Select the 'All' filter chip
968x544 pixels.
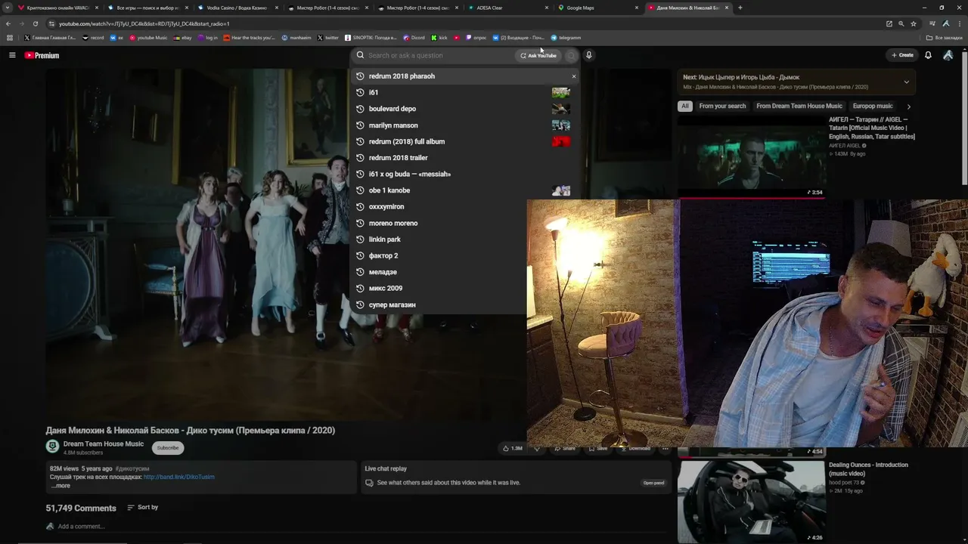[x=685, y=106]
